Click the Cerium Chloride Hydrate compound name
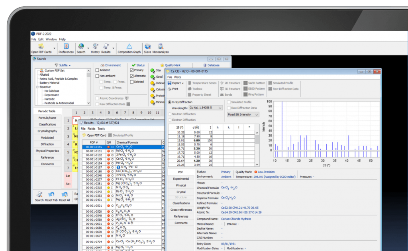Viewport: 408px width, 251px height. point(236,219)
